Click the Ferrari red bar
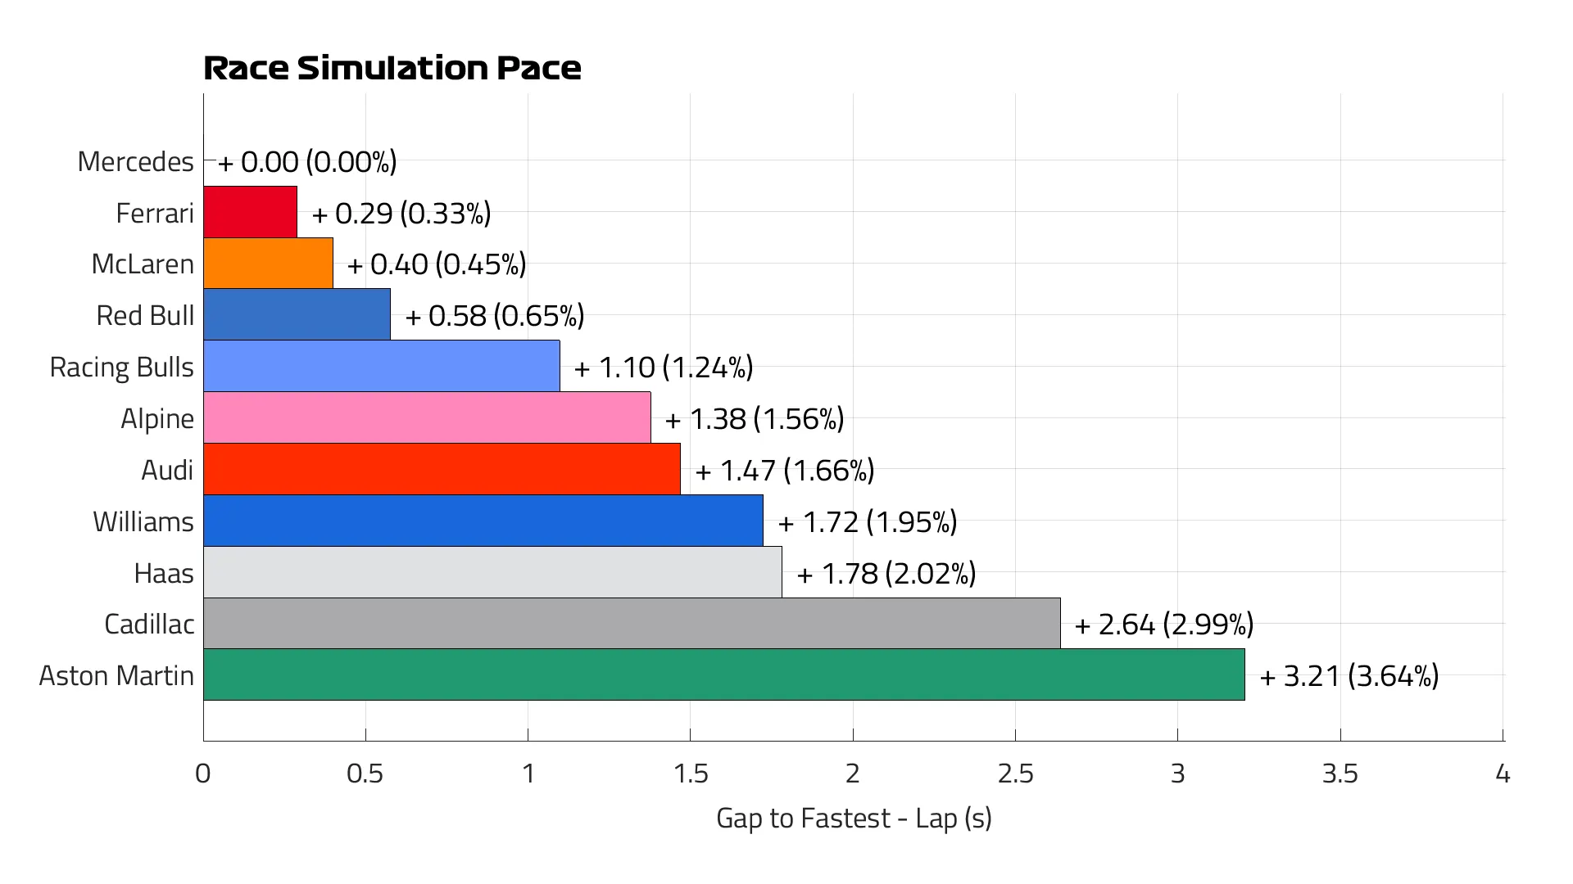Image resolution: width=1573 pixels, height=884 pixels. coord(251,212)
